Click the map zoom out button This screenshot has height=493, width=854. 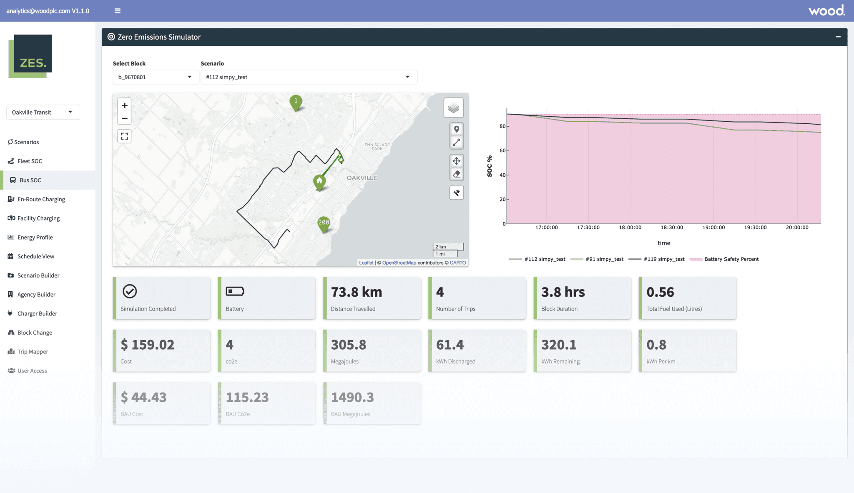124,118
